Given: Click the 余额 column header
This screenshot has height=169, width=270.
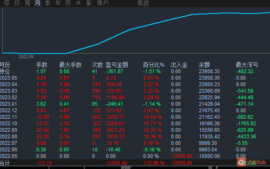Looking at the screenshot, I should (x=204, y=65).
